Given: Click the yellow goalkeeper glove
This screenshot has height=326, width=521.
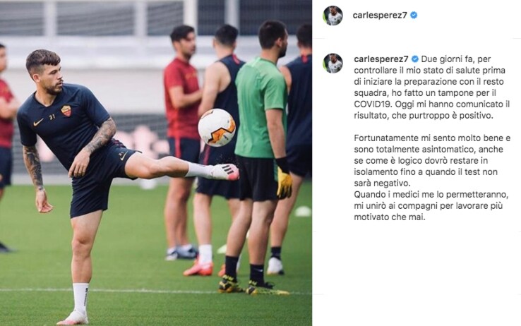Looking at the screenshot, I should [x=284, y=182].
